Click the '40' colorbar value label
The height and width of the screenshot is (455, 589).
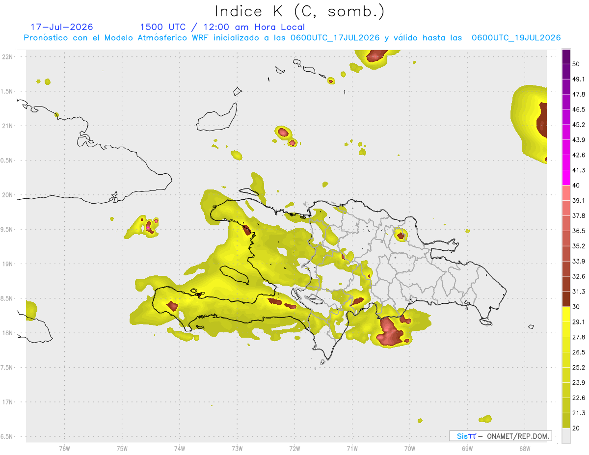576,186
